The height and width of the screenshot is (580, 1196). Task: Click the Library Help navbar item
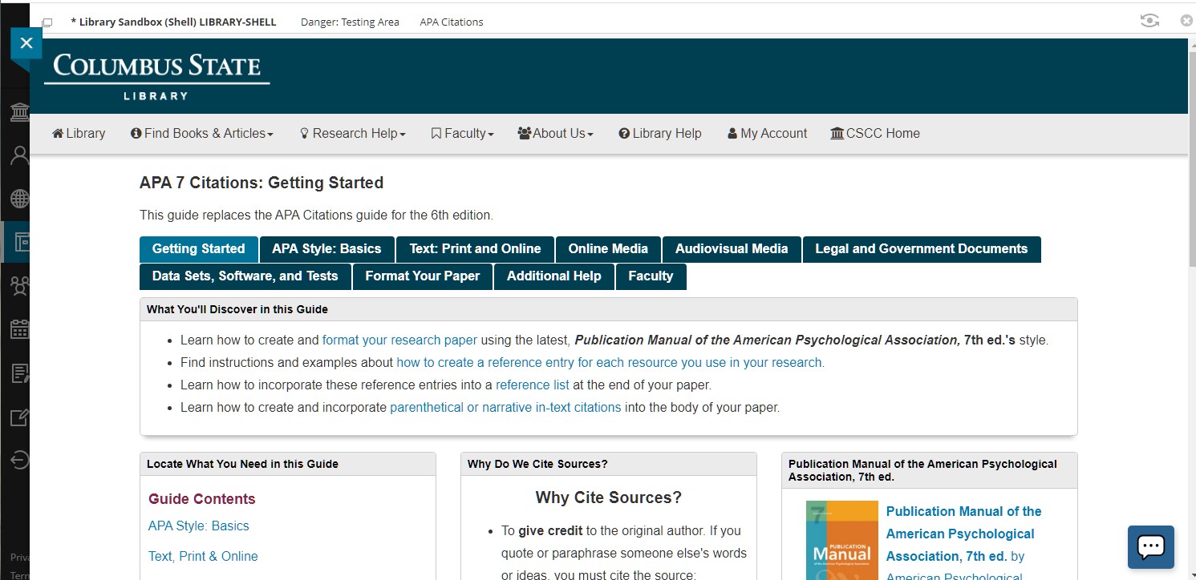coord(660,134)
